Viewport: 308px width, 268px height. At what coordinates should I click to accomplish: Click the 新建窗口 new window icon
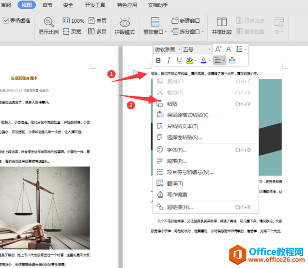tap(175, 20)
